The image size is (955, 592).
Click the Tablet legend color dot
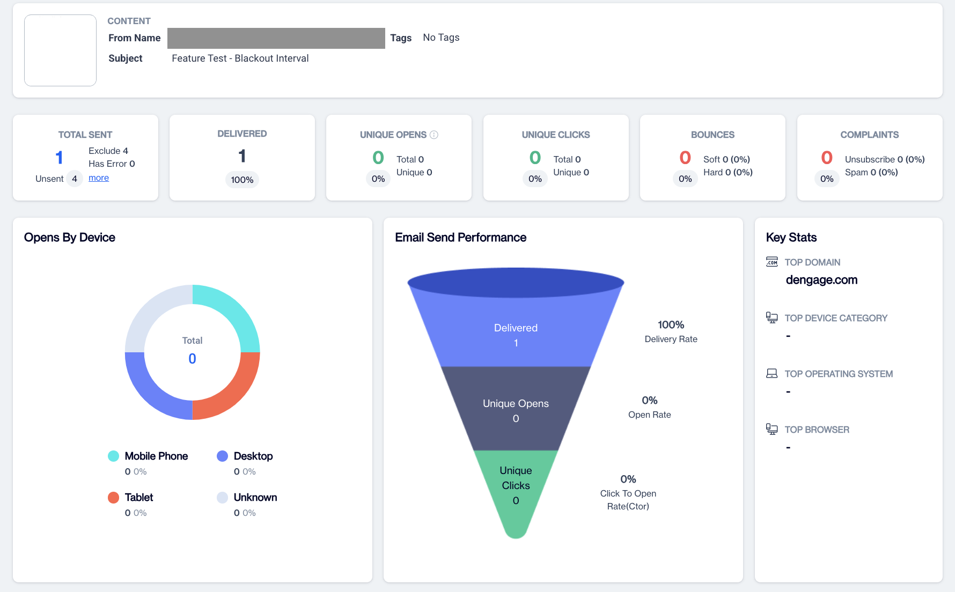coord(113,497)
